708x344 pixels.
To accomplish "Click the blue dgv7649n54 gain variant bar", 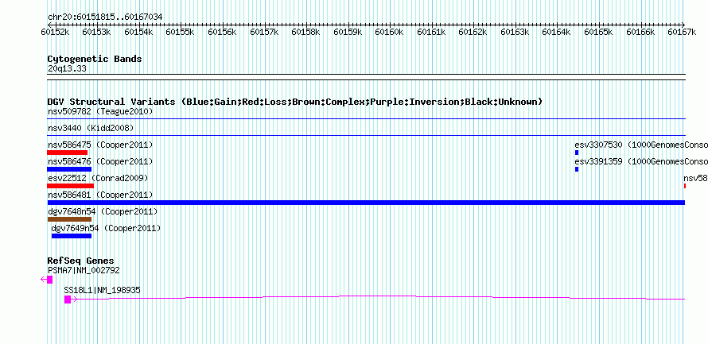I will point(72,236).
